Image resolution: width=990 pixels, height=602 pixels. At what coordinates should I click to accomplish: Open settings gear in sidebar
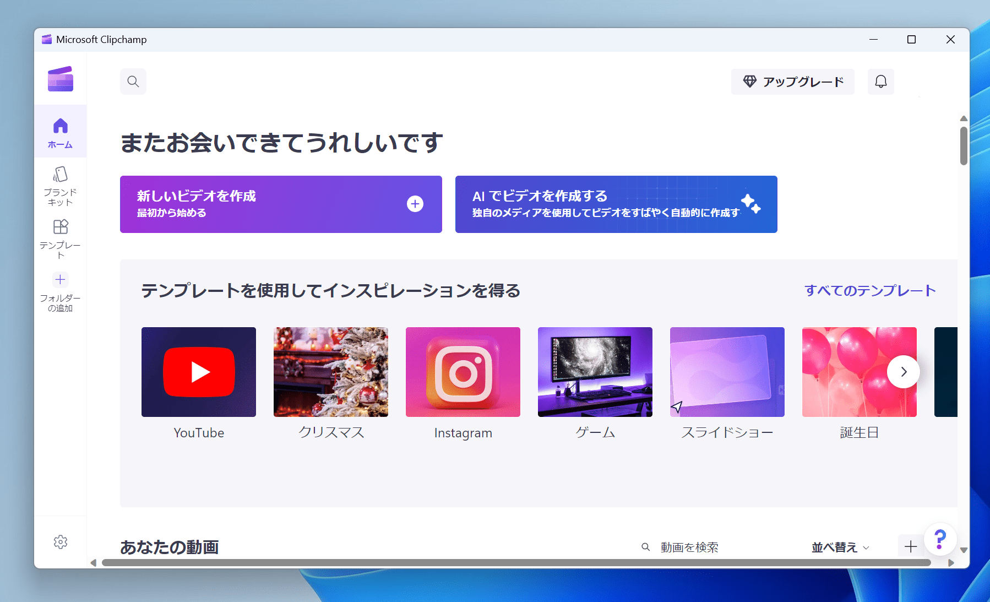[x=61, y=542]
